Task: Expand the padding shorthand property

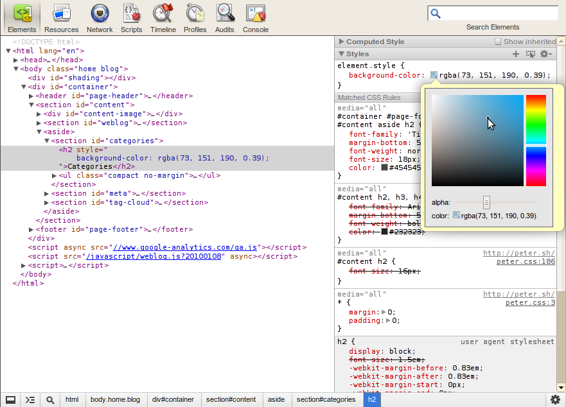Action: click(x=388, y=320)
